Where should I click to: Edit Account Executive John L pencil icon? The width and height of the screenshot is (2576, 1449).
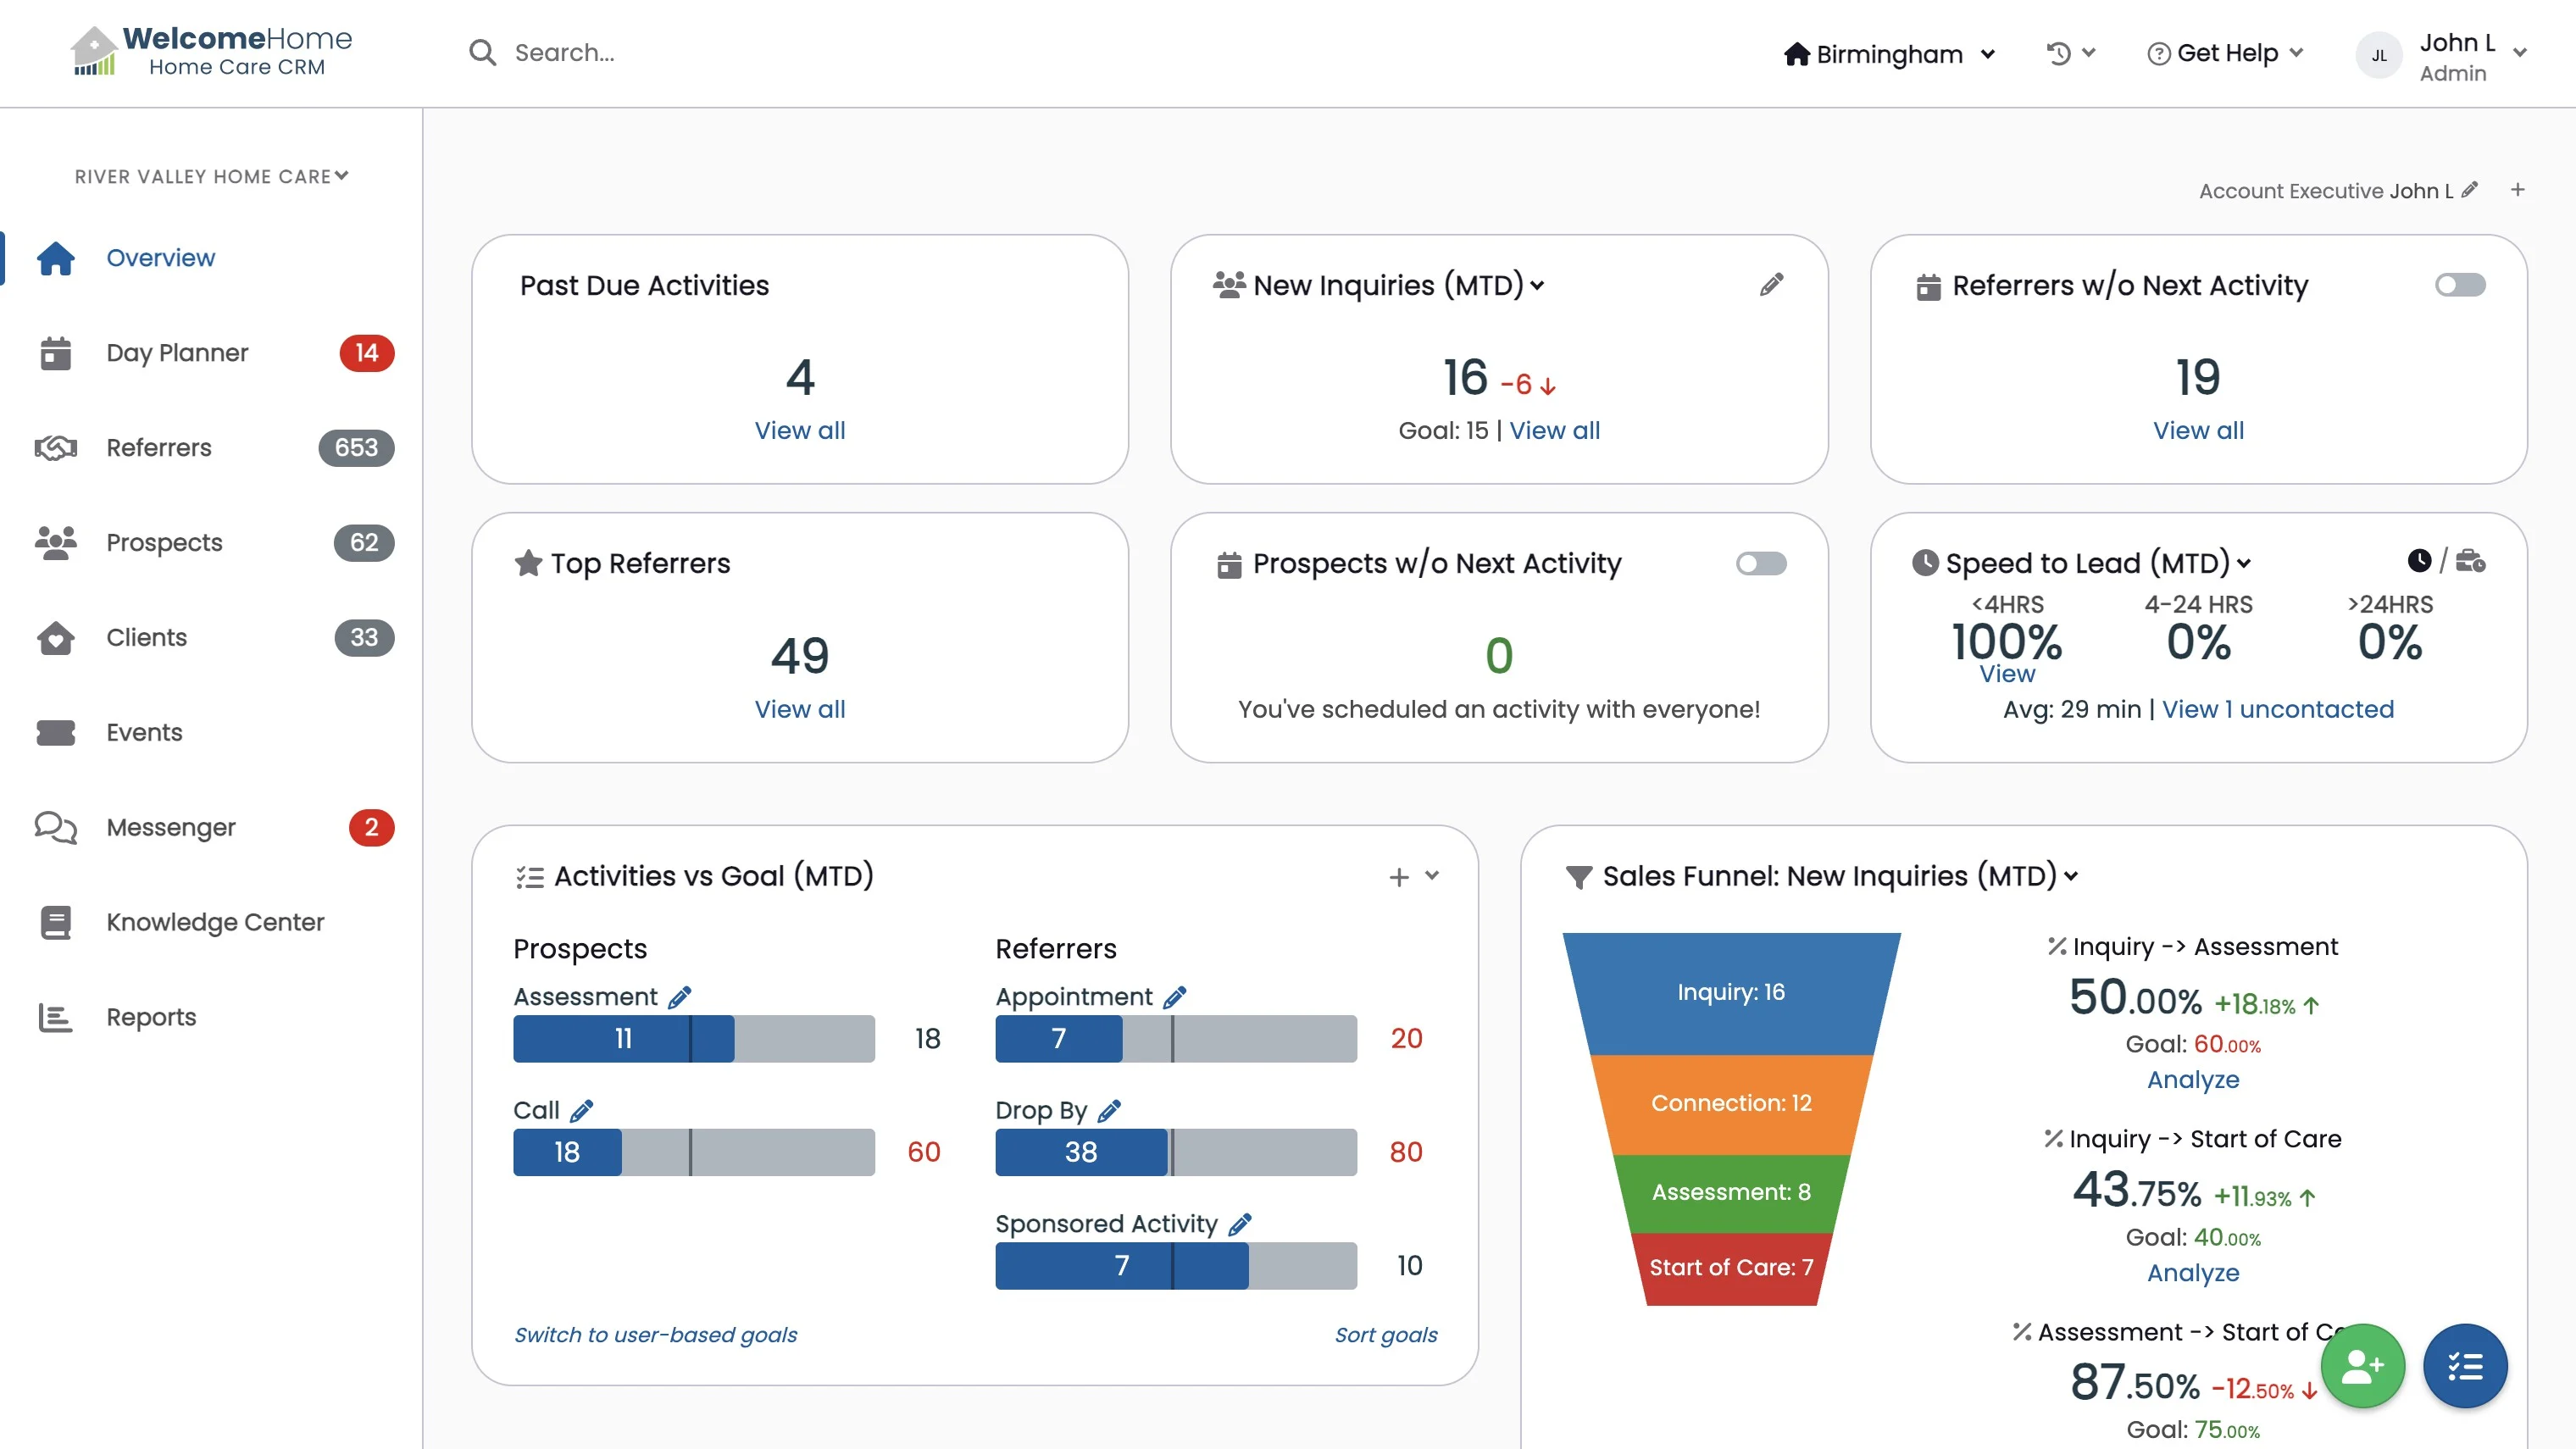pos(2470,190)
